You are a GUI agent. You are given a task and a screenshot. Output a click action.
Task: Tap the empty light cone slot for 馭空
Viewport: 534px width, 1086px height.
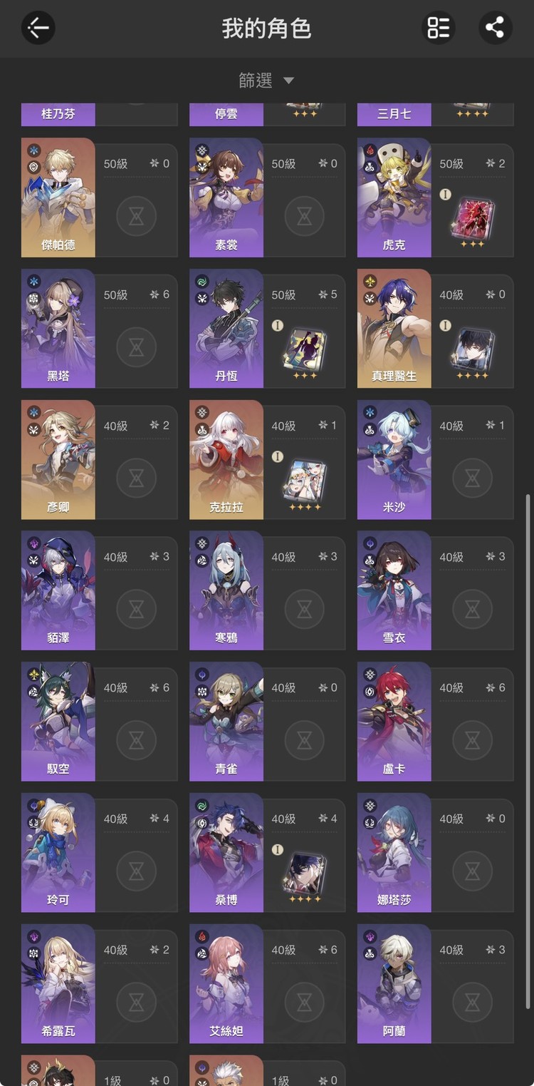pos(136,739)
